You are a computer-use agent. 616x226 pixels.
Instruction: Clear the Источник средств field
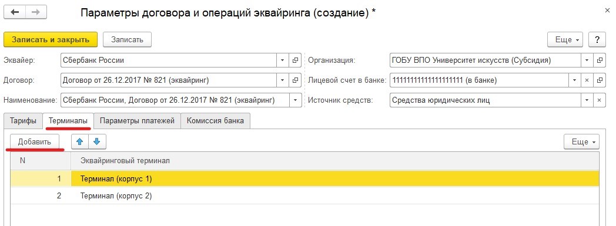click(x=599, y=100)
